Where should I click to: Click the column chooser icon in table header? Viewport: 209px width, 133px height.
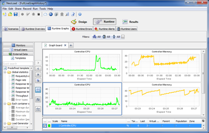click(x=203, y=121)
